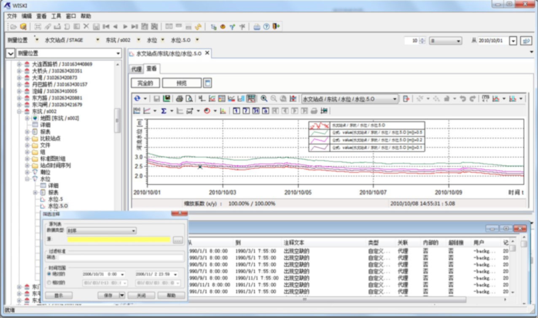Click the table's horizontal scrollbar thumb

pyautogui.click(x=305, y=299)
